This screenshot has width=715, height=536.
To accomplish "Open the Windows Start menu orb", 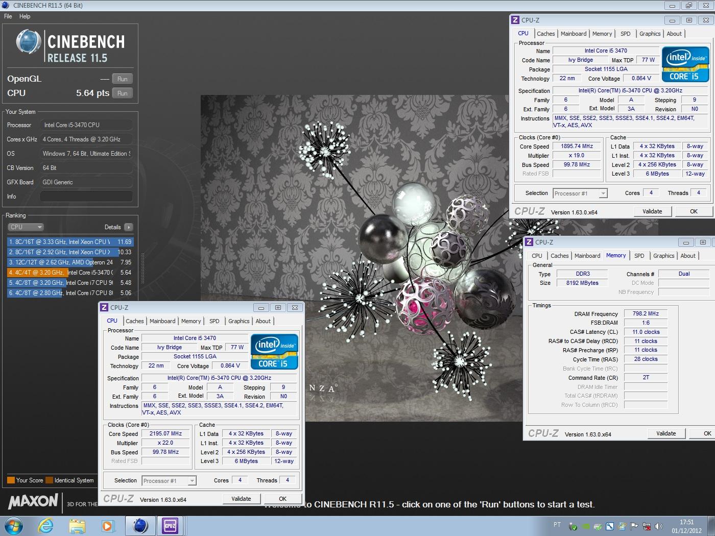I will [x=14, y=525].
